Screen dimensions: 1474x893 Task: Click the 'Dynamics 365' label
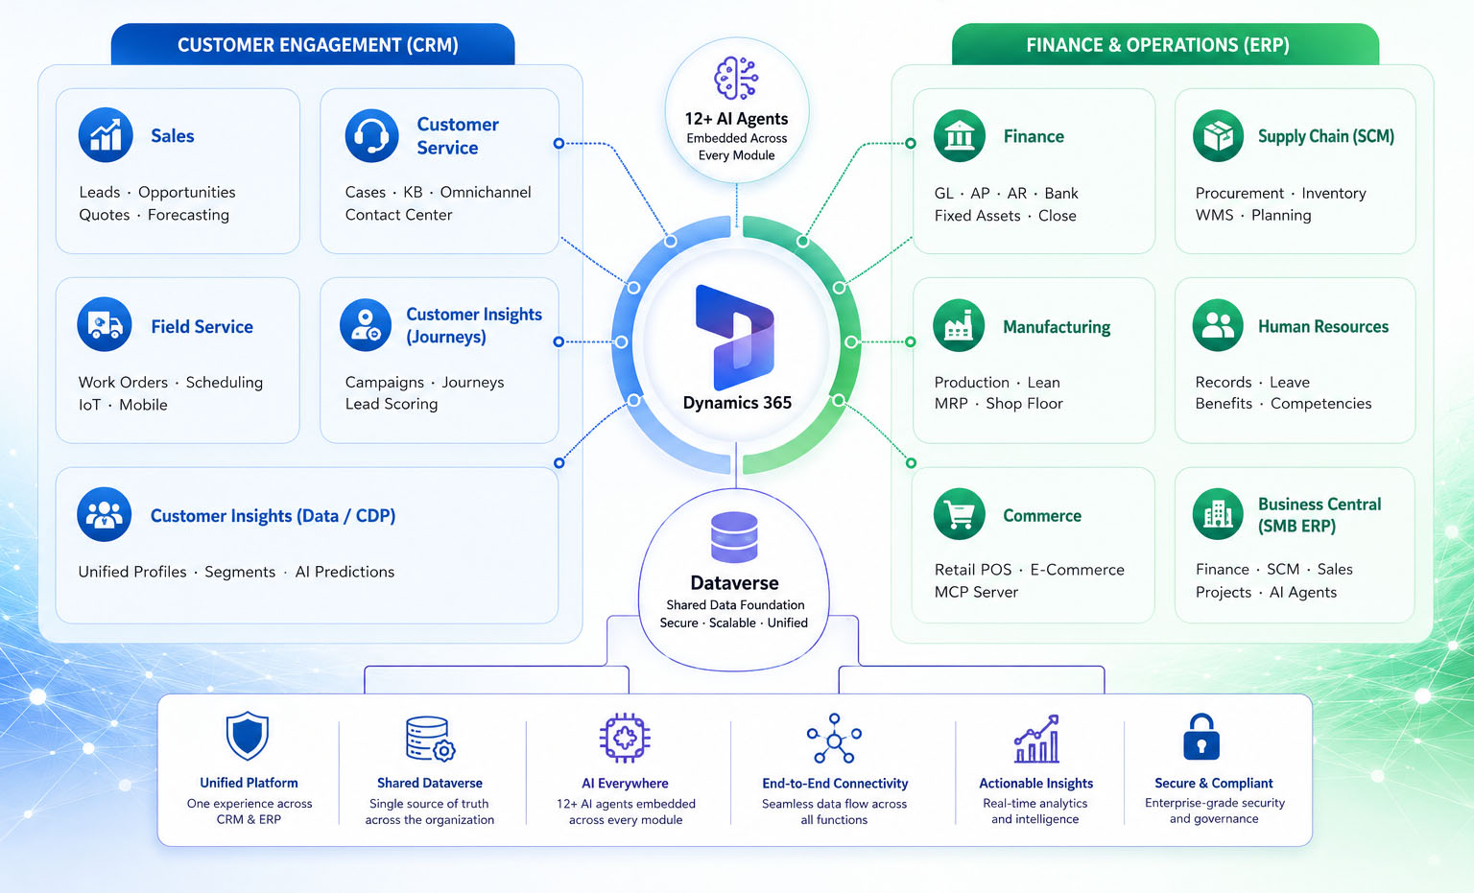click(737, 403)
